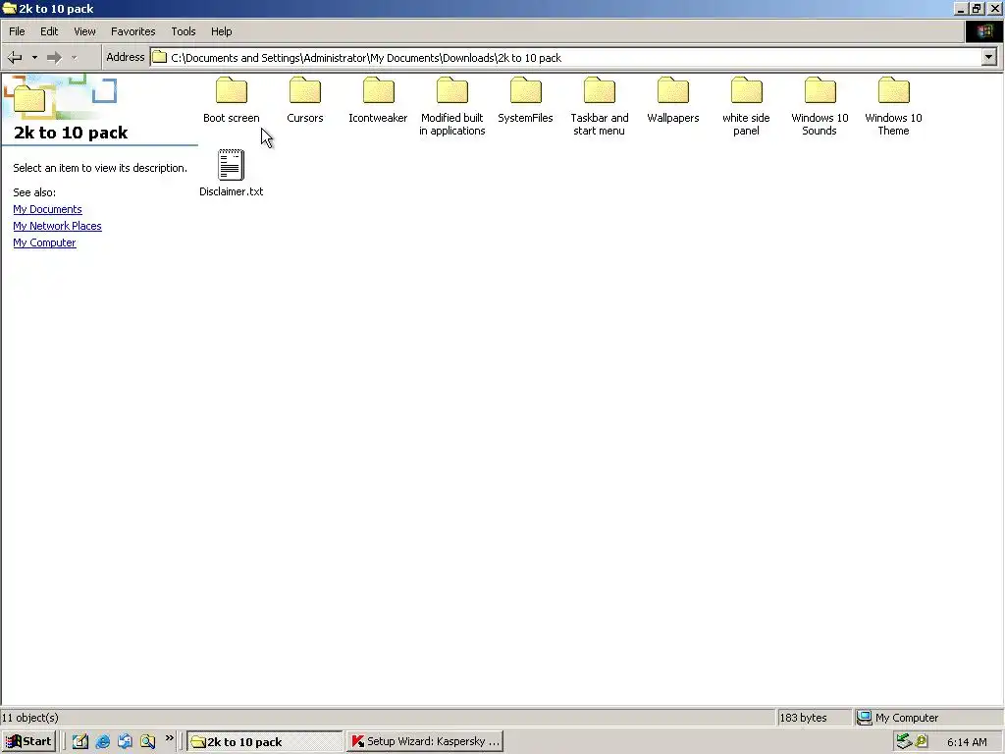Launch Internet Explorer from Quick Launch

pyautogui.click(x=102, y=741)
